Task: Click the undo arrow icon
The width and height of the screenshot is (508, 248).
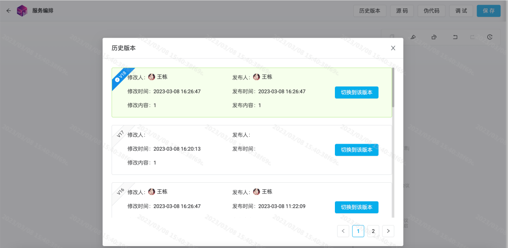Action: click(x=455, y=37)
